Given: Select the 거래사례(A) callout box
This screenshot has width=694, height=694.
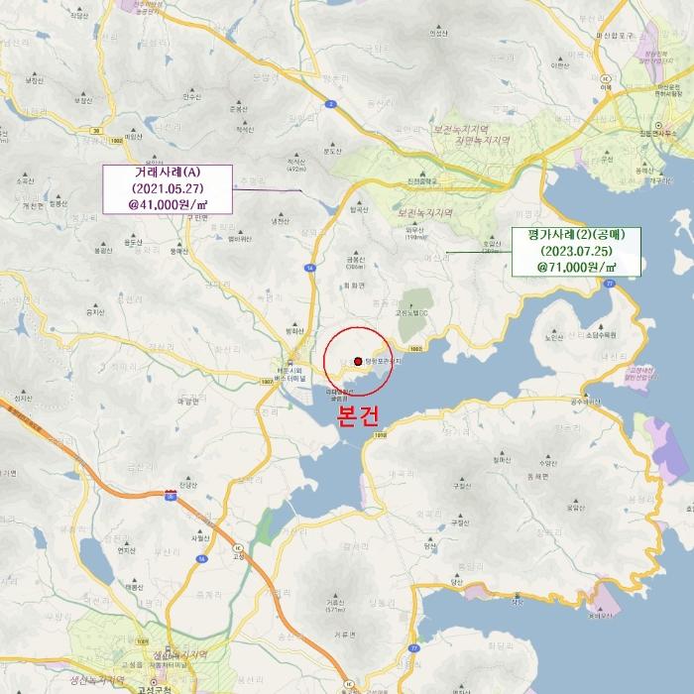Looking at the screenshot, I should (168, 189).
